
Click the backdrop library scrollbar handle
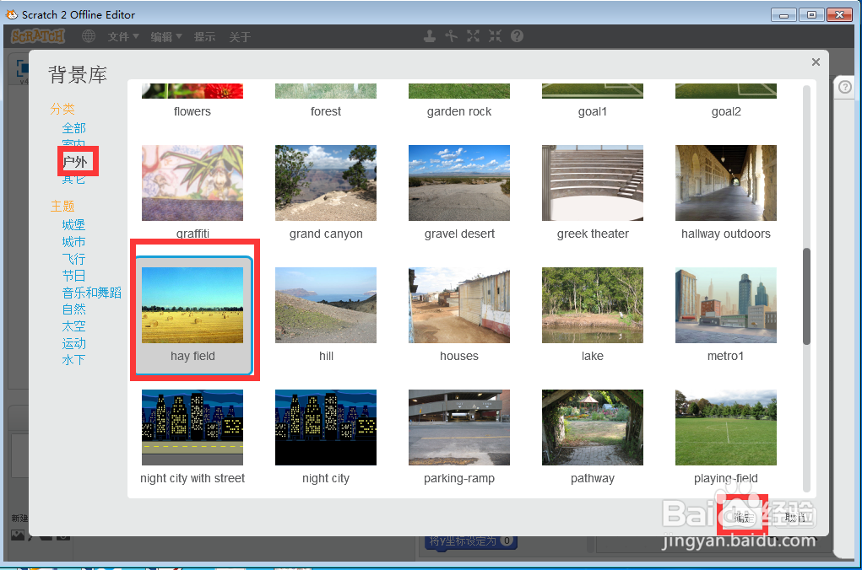click(806, 297)
